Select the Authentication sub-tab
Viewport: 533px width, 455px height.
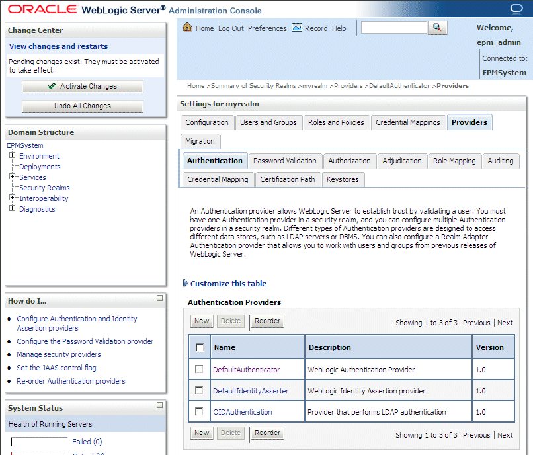coord(215,161)
